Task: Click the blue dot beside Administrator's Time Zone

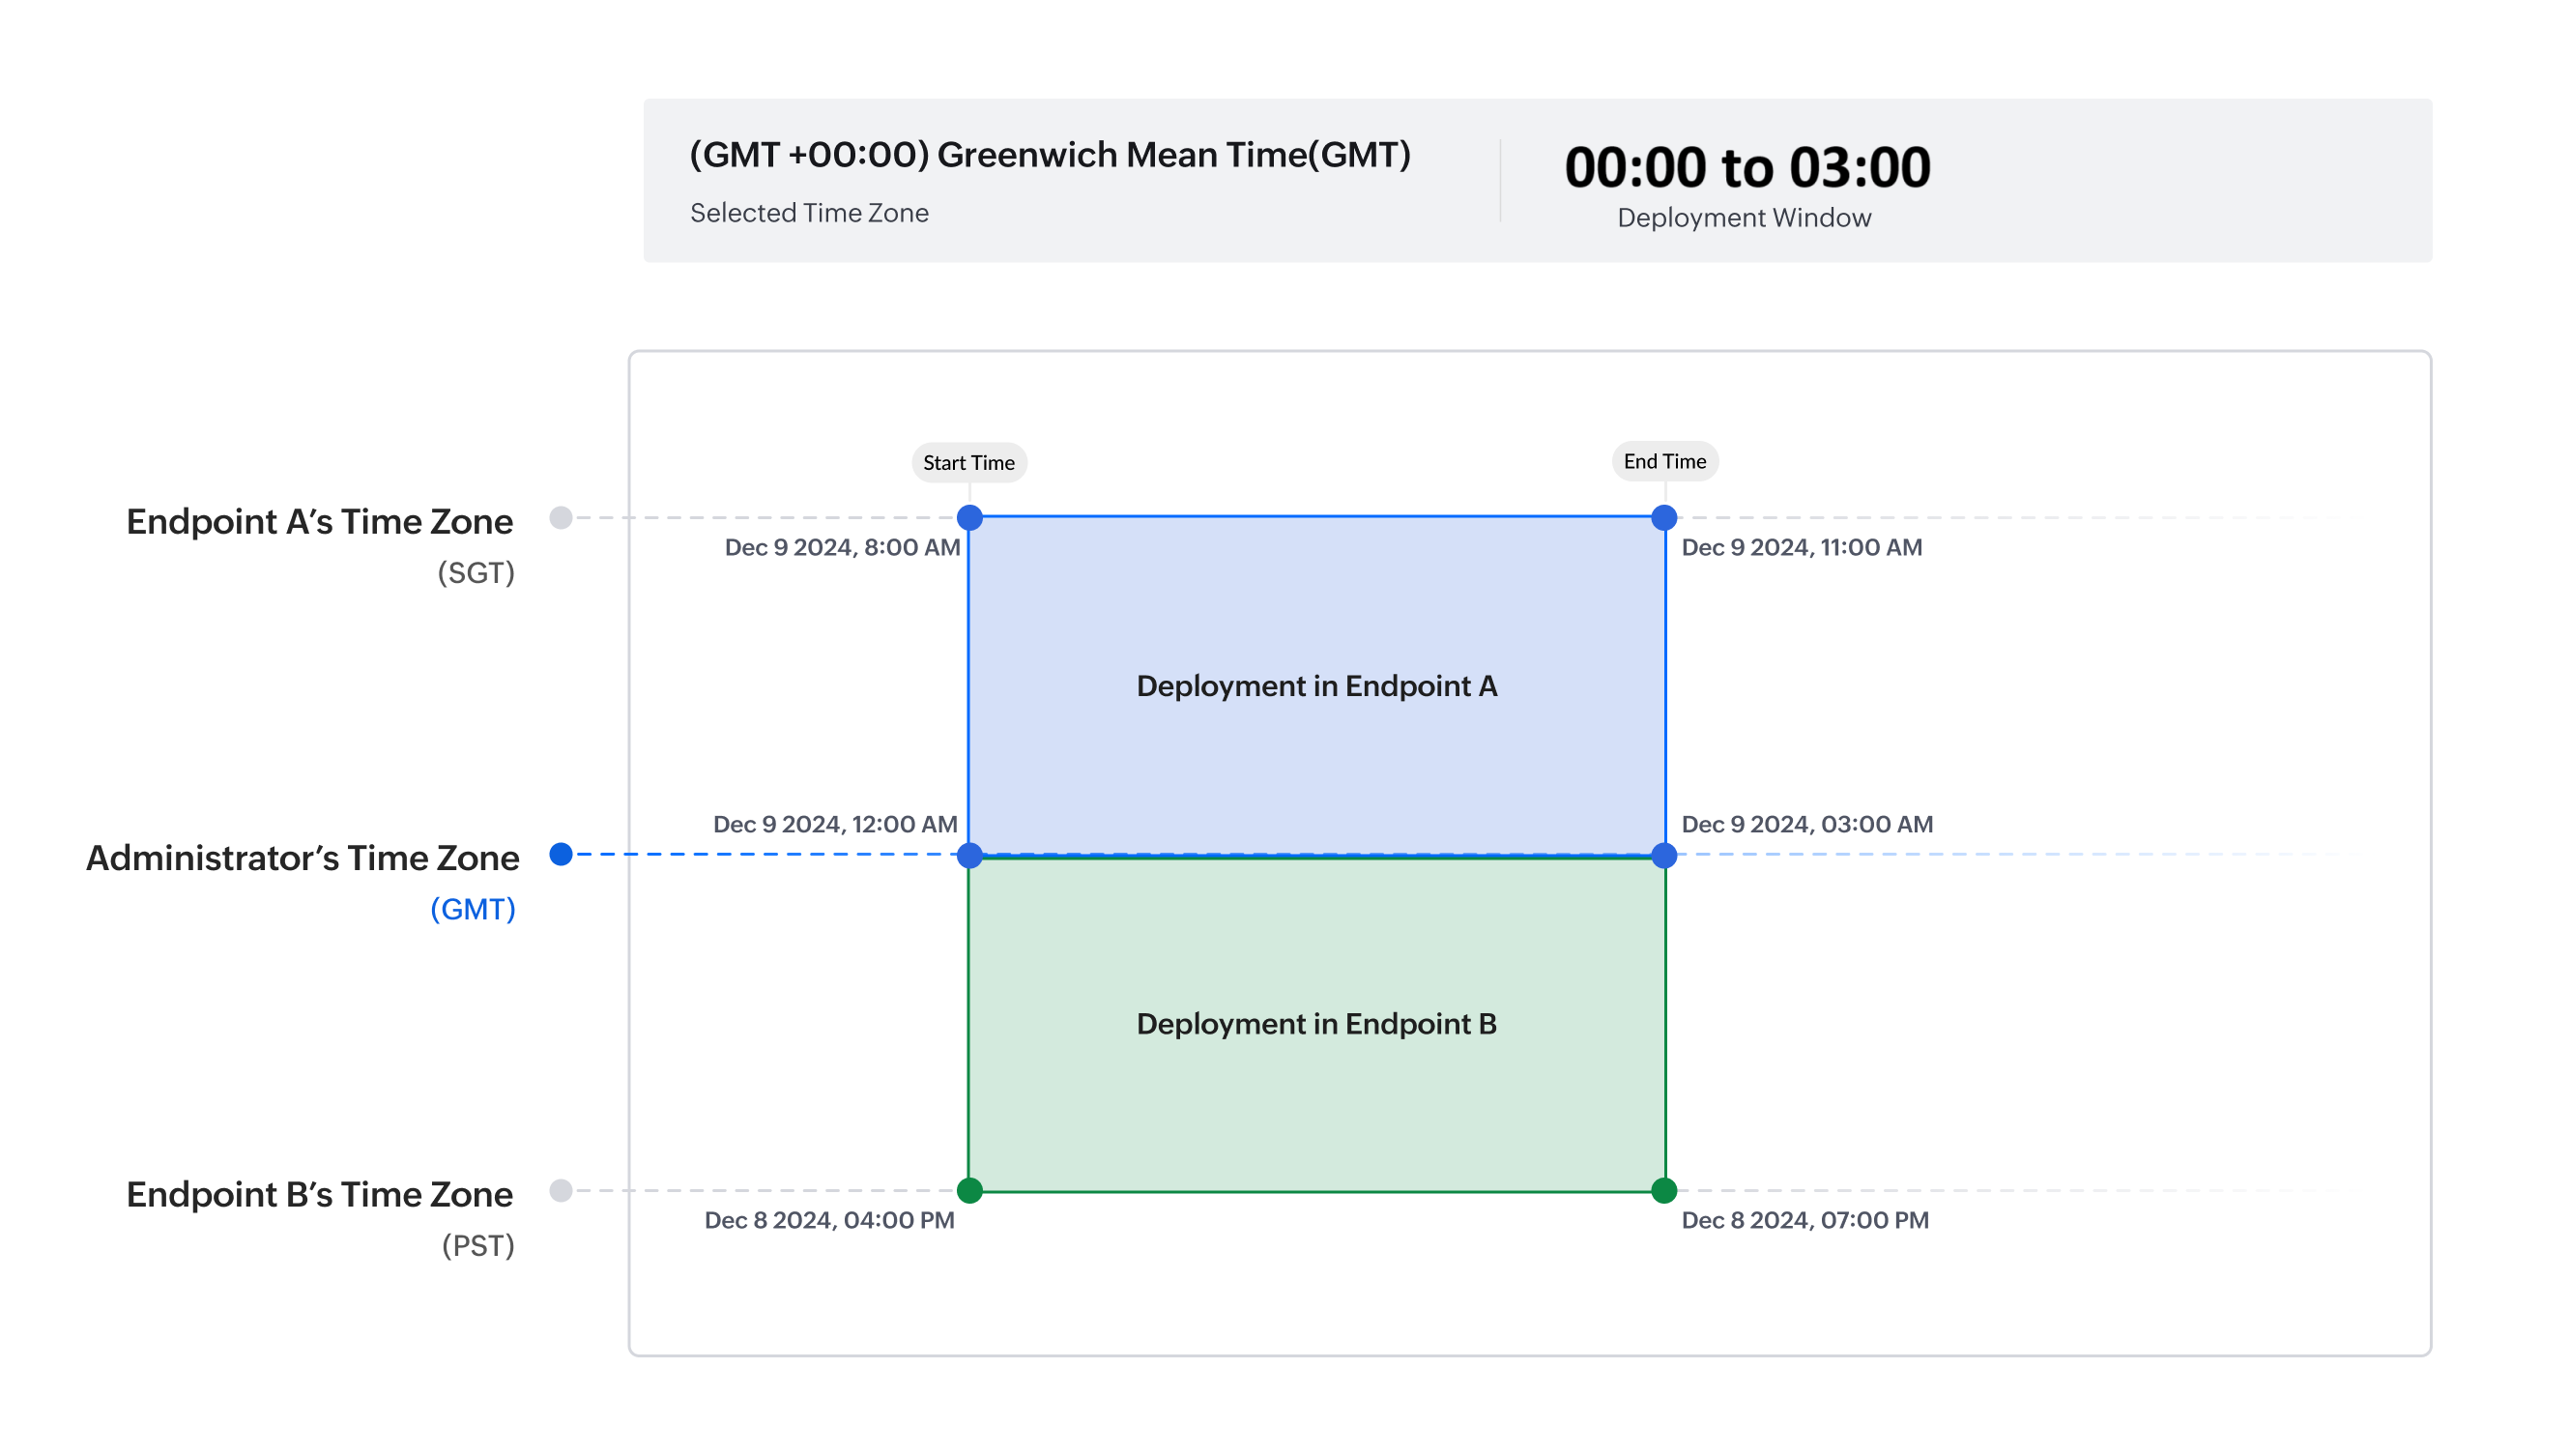Action: pos(561,854)
